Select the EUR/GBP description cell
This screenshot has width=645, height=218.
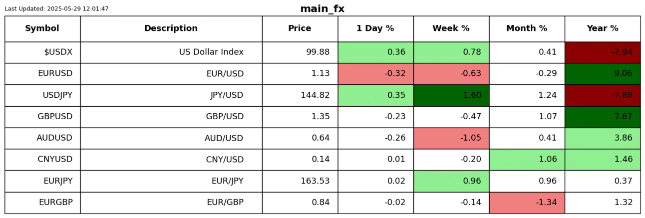(171, 203)
